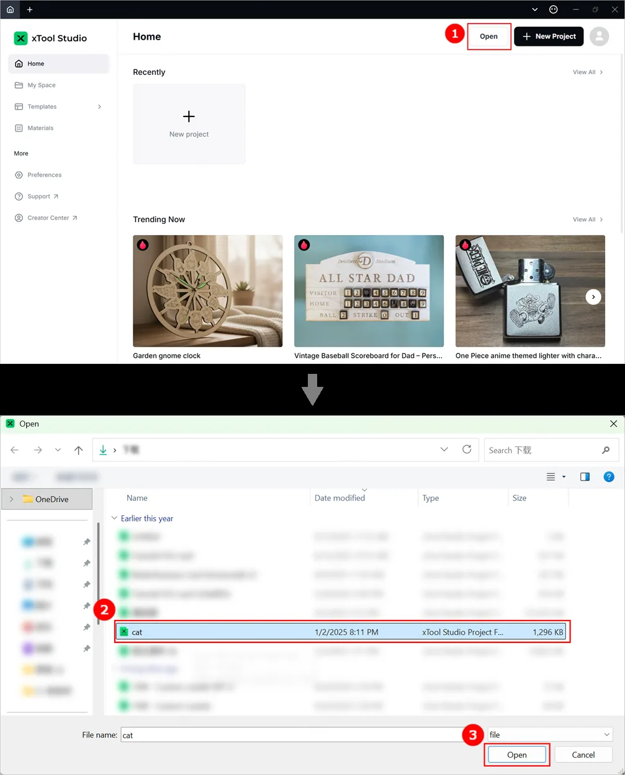Open the Vintage Baseball Scoreboard thumbnail
Screen dimensions: 625x775
click(x=369, y=291)
